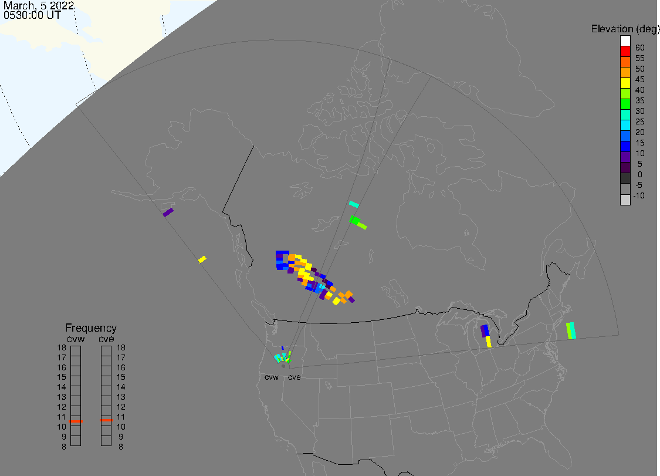Click the radar station dot above cvw/cve labels

[x=283, y=366]
